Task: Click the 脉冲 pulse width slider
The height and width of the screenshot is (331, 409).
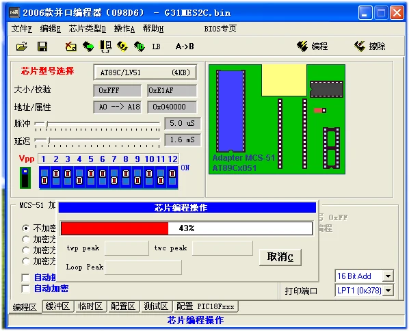Action: (x=97, y=124)
